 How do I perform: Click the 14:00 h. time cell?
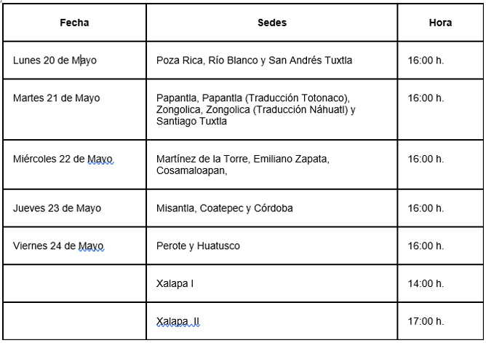coord(426,283)
